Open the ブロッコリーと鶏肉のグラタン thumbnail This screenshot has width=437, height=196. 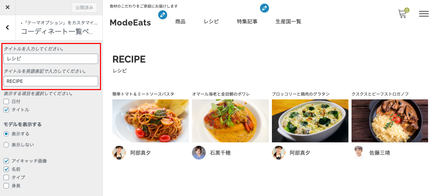click(310, 121)
